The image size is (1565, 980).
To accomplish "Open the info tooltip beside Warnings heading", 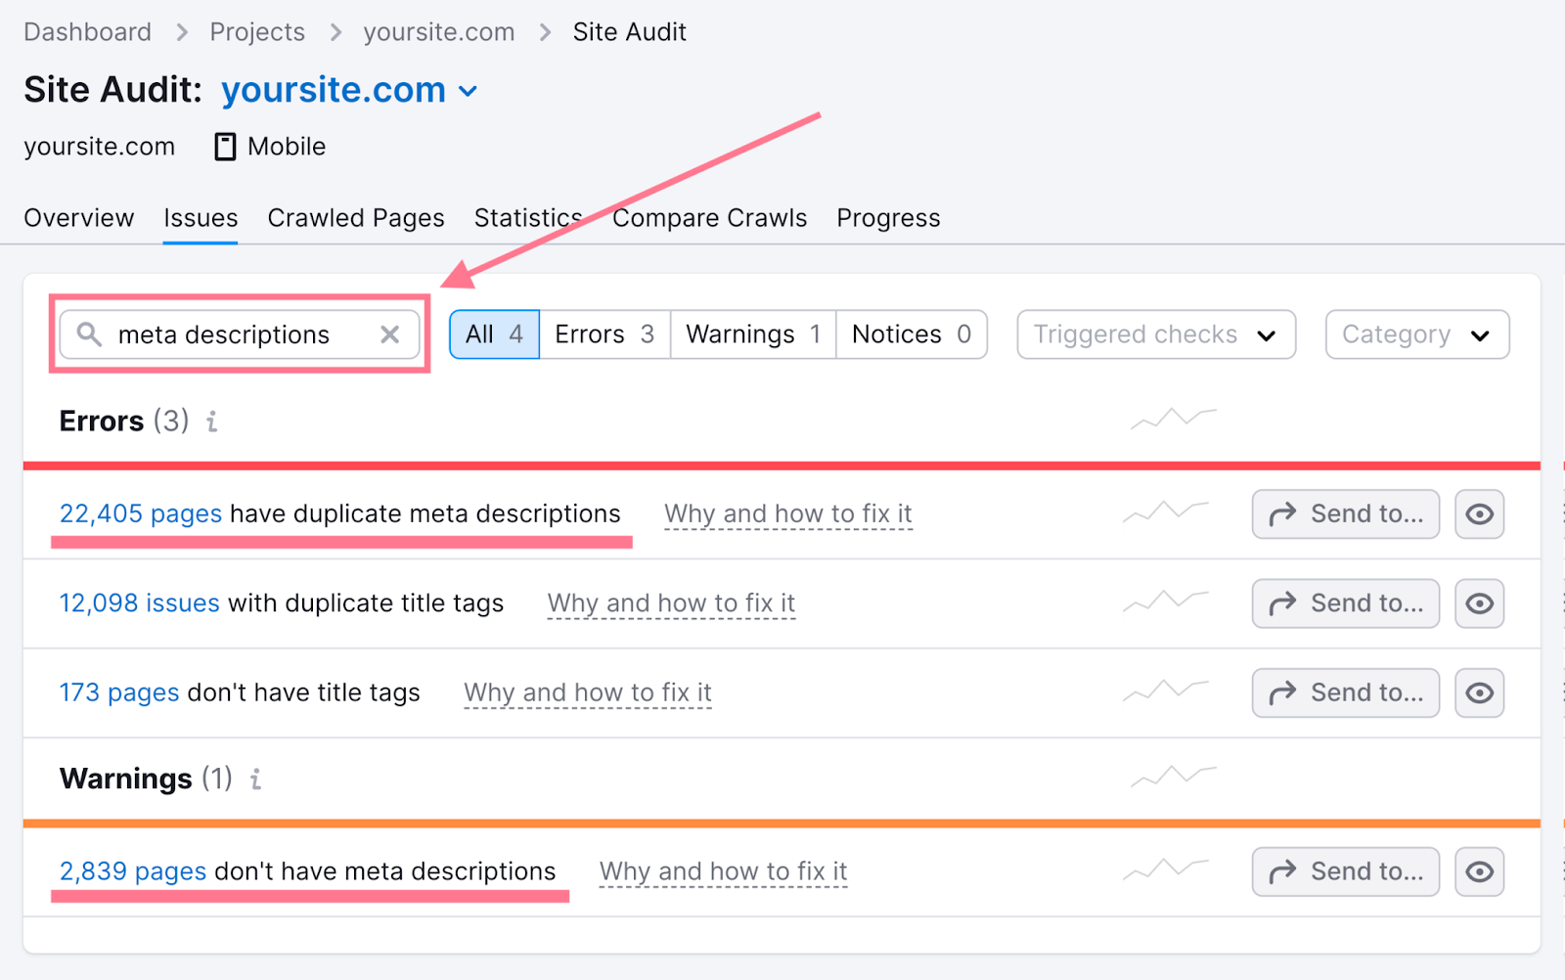I will (x=255, y=780).
